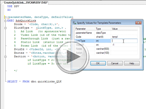Click the Notes value cell
The width and height of the screenshot is (146, 109).
124,49
